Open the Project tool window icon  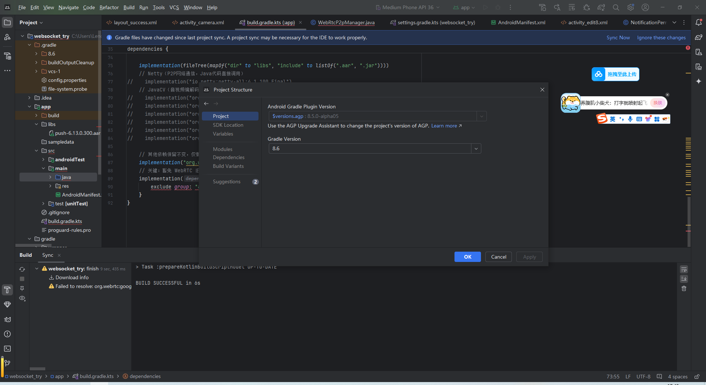coord(7,22)
